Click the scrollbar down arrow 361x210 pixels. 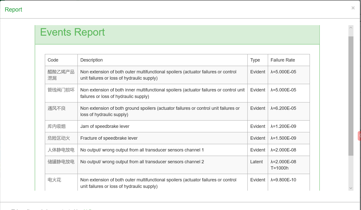click(351, 188)
